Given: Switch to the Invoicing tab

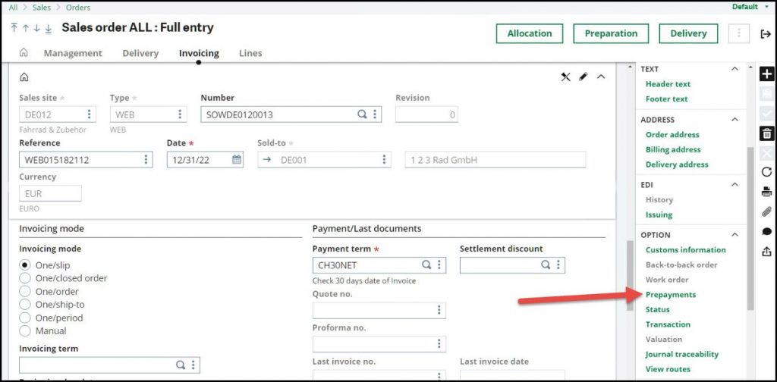Looking at the screenshot, I should tap(199, 53).
